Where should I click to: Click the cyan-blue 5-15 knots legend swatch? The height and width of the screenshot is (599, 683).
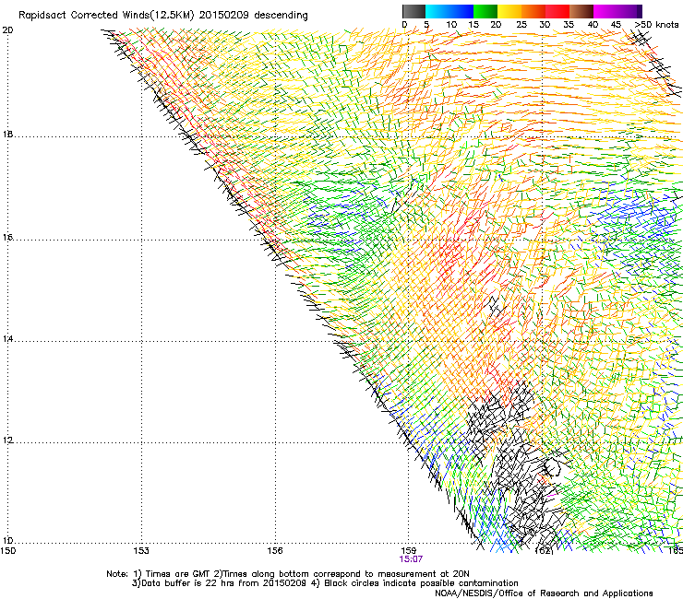click(x=449, y=11)
